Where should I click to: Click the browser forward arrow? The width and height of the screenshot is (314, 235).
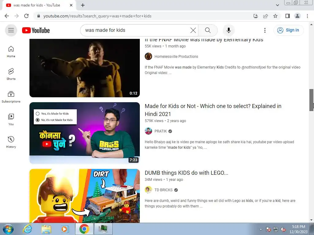[17, 16]
